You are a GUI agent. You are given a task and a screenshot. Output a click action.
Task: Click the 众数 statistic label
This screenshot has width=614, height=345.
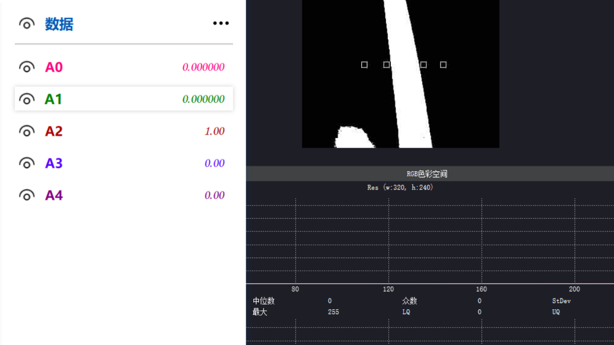410,301
